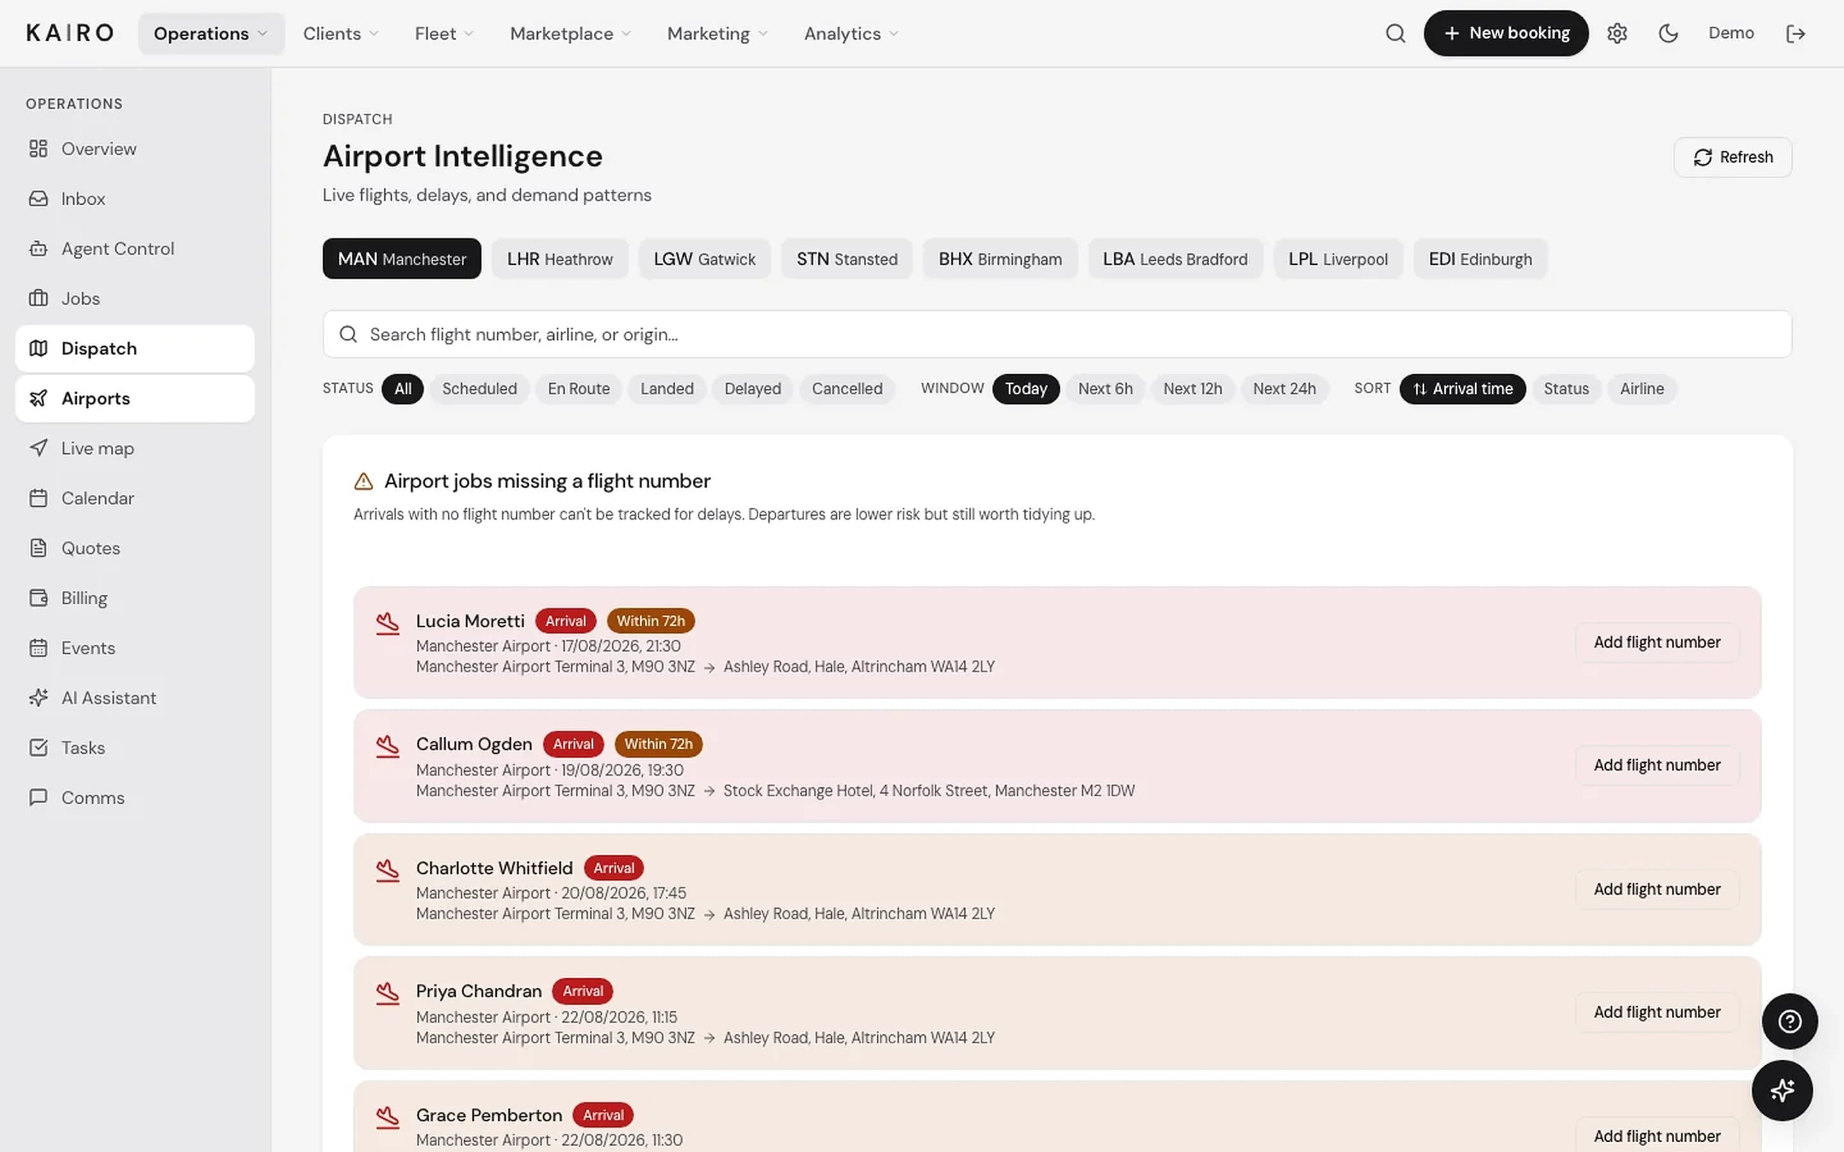The height and width of the screenshot is (1152, 1844).
Task: Click the KAIRO logo
Action: [70, 33]
